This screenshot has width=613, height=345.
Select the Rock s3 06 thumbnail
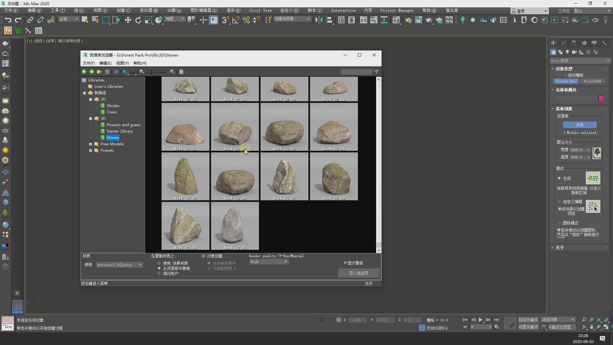coord(235,176)
